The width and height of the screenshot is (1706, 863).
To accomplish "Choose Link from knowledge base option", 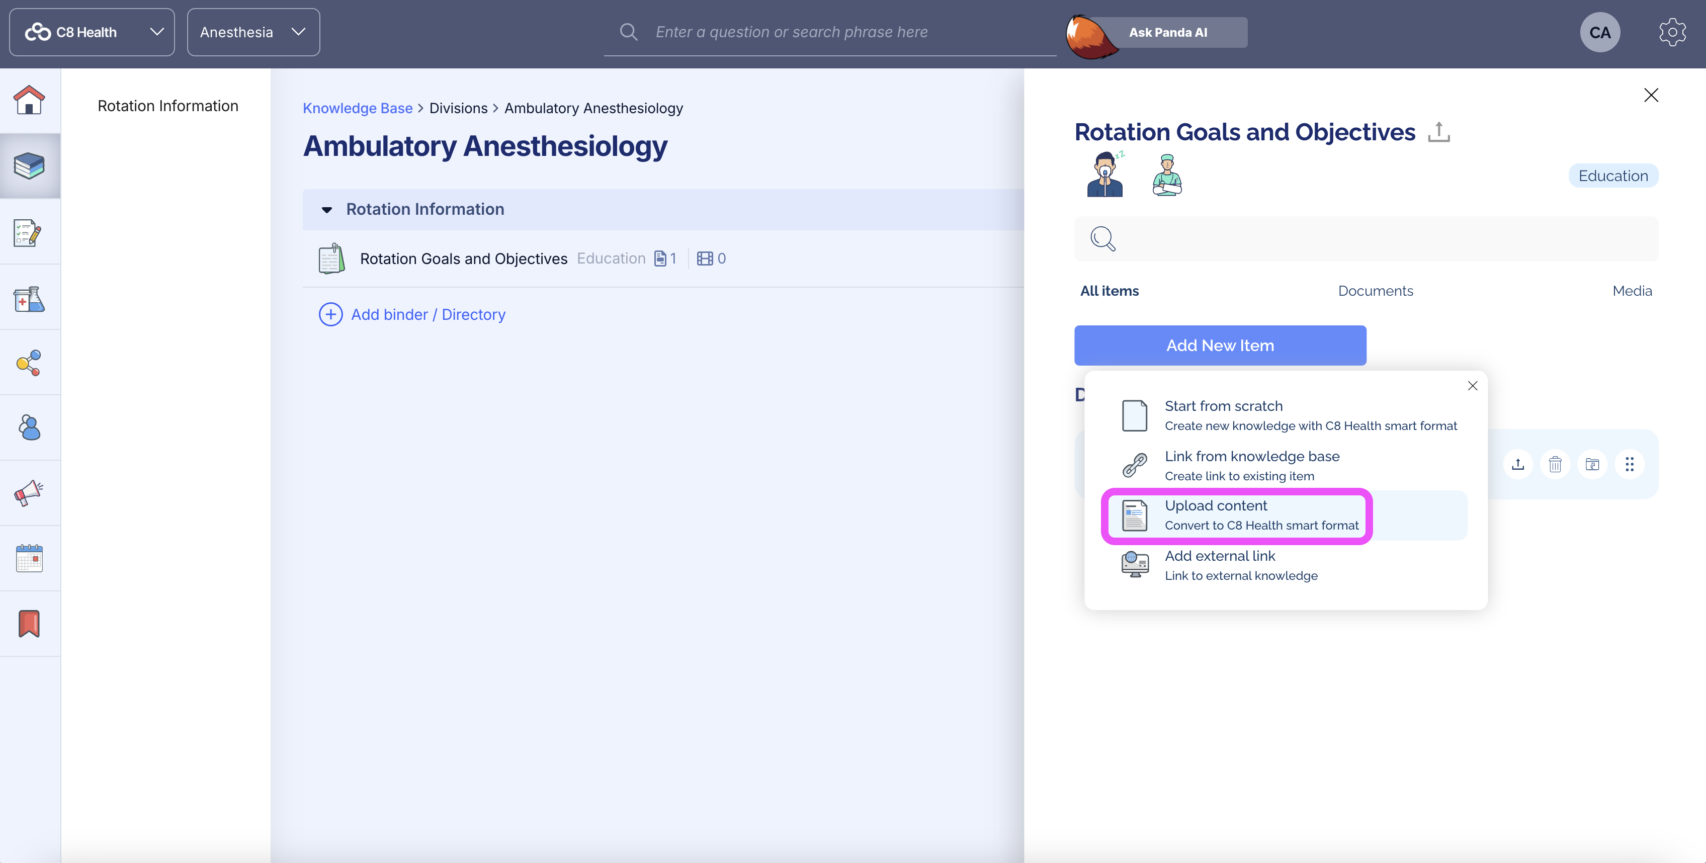I will [1286, 466].
